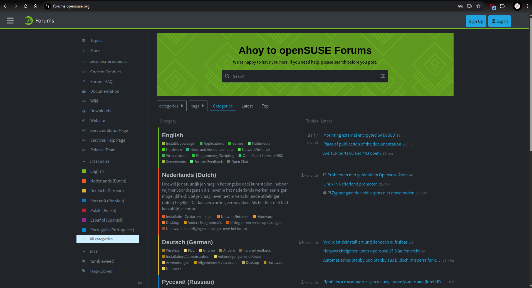Click the keyboard shortcuts icon in sidebar footer
This screenshot has height=288, width=532.
click(140, 283)
